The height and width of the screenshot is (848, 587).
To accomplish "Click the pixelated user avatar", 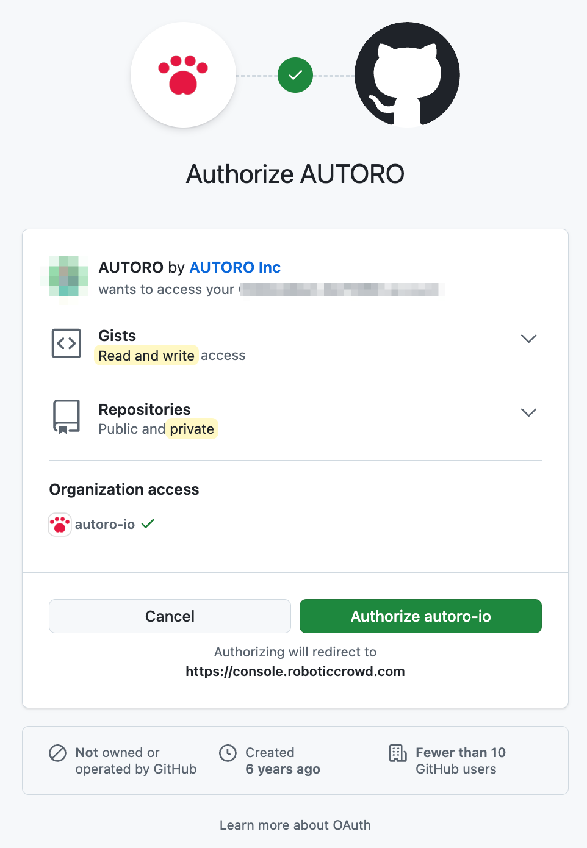I will tap(64, 276).
